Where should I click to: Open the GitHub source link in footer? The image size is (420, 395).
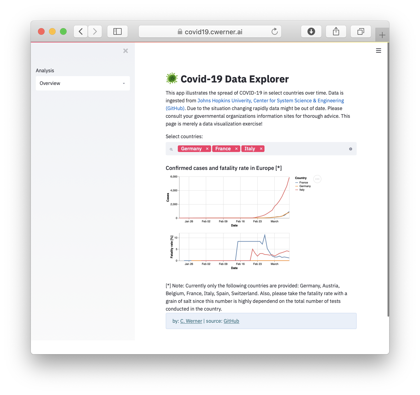coord(231,321)
